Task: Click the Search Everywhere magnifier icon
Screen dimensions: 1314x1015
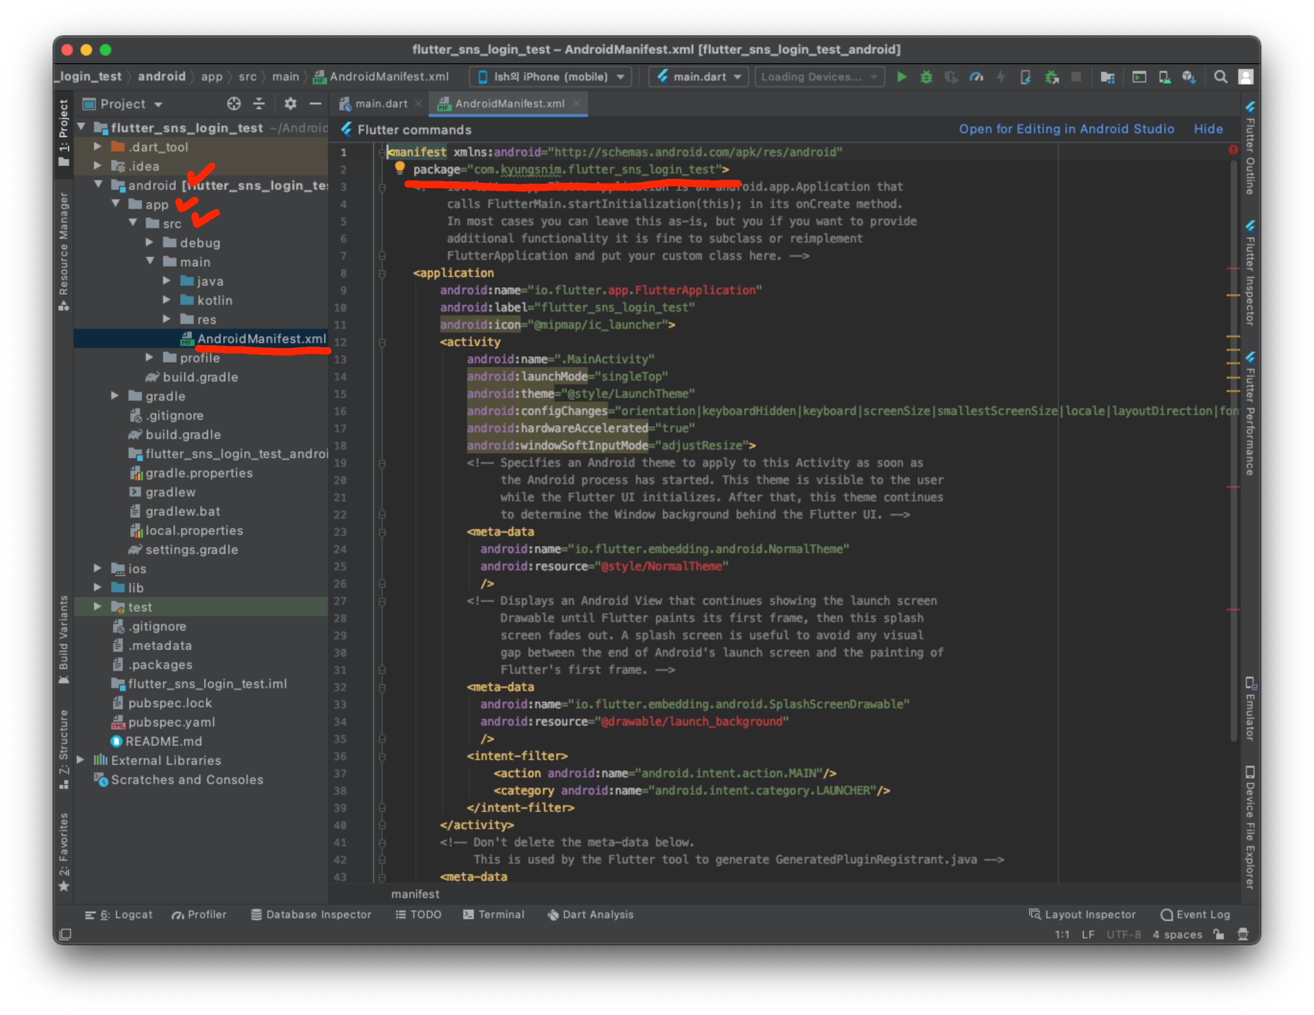Action: click(1220, 77)
